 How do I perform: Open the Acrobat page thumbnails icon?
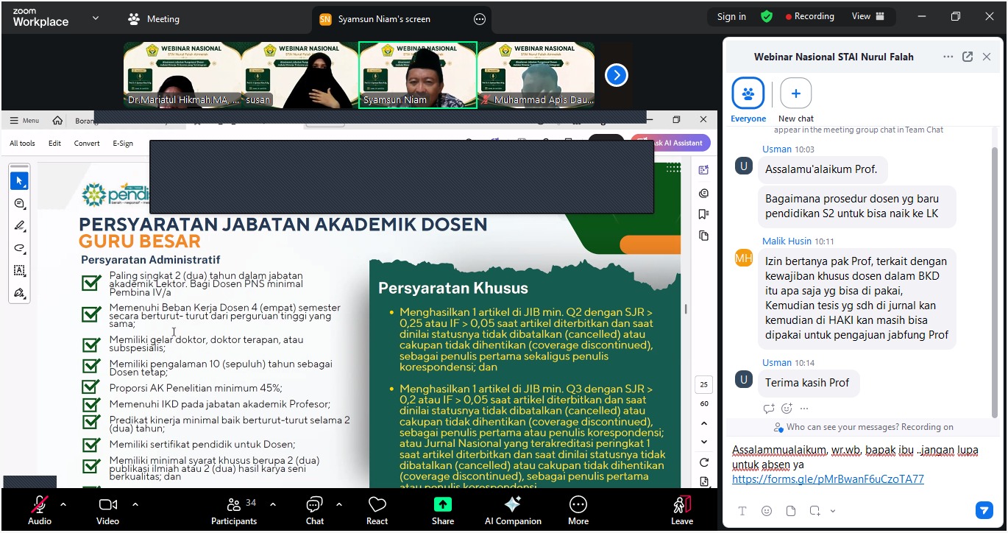click(x=704, y=236)
